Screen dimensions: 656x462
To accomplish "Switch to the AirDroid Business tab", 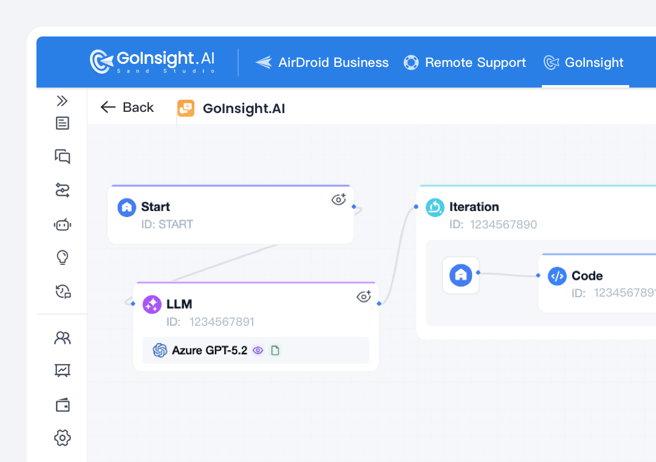I will 322,63.
